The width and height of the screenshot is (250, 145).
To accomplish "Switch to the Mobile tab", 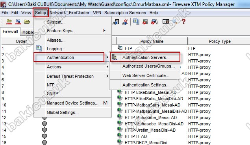I will pos(28,32).
